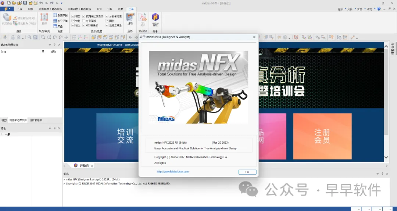Click the question mark query icon in right toolbar
The height and width of the screenshot is (211, 397).
(331, 37)
